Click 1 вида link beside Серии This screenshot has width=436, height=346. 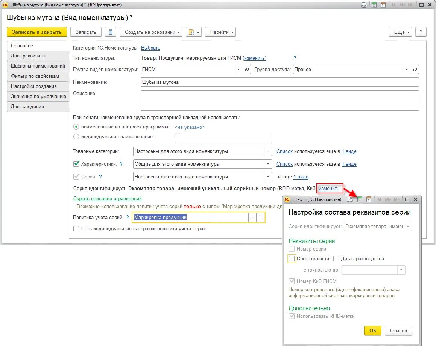[301, 177]
